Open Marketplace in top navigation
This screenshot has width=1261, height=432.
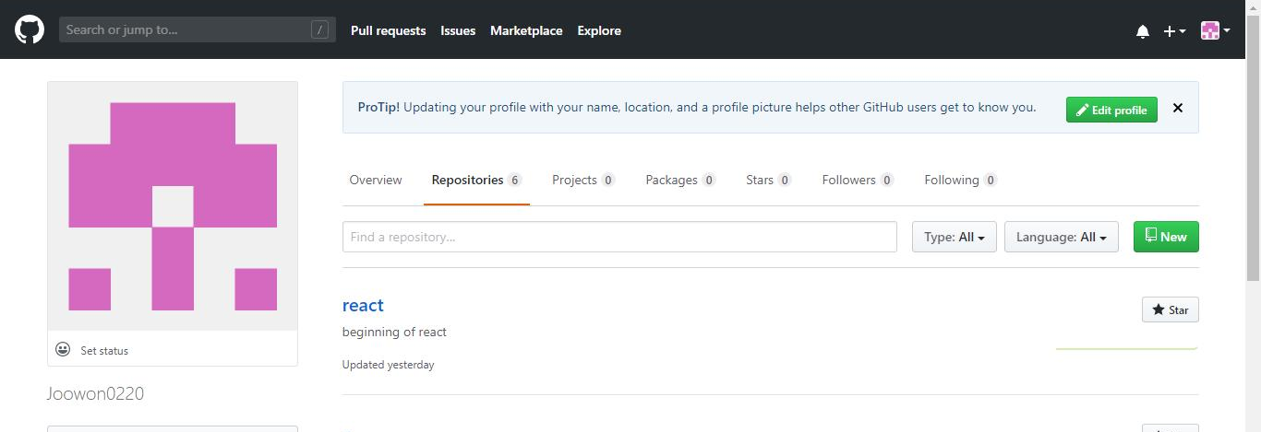click(526, 30)
